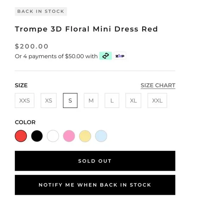The height and width of the screenshot is (205, 205).
Task: Choose the XS size option
Action: (49, 100)
